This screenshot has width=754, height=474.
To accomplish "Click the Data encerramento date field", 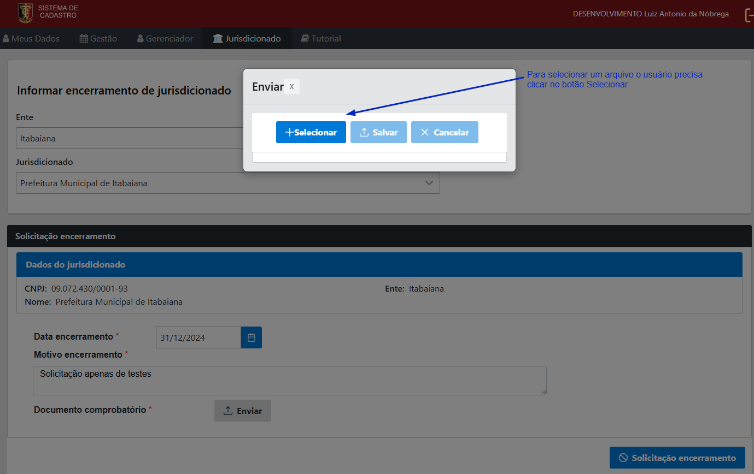I will (x=198, y=337).
